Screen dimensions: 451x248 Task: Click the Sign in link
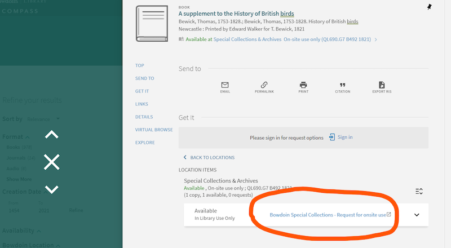click(341, 137)
